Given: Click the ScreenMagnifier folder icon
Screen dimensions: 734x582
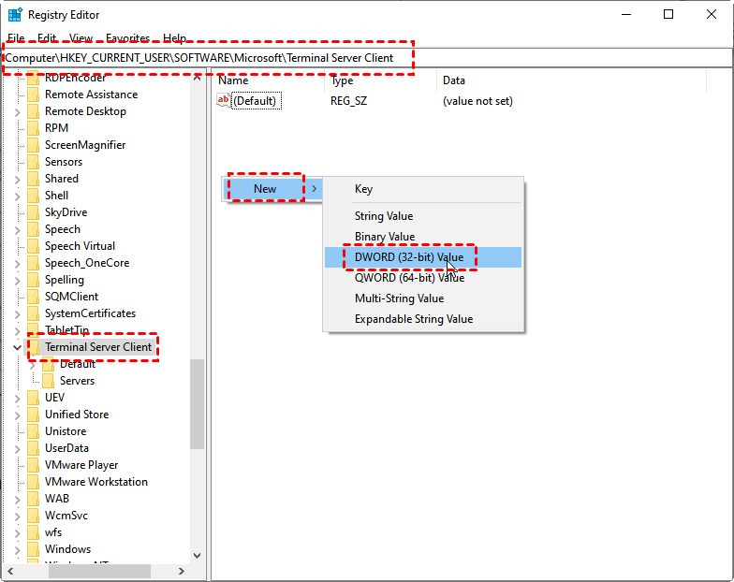Looking at the screenshot, I should point(34,145).
